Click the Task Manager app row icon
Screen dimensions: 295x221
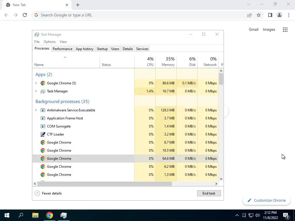pos(43,91)
